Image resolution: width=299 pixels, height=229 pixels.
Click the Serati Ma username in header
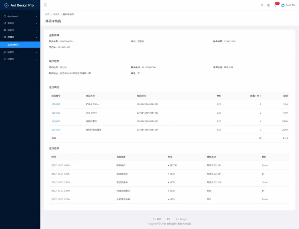[291, 5]
